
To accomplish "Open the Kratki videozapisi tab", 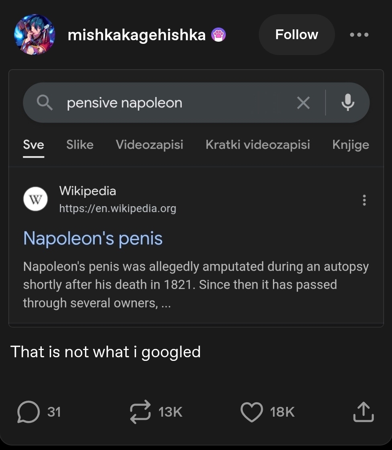I will [x=258, y=145].
